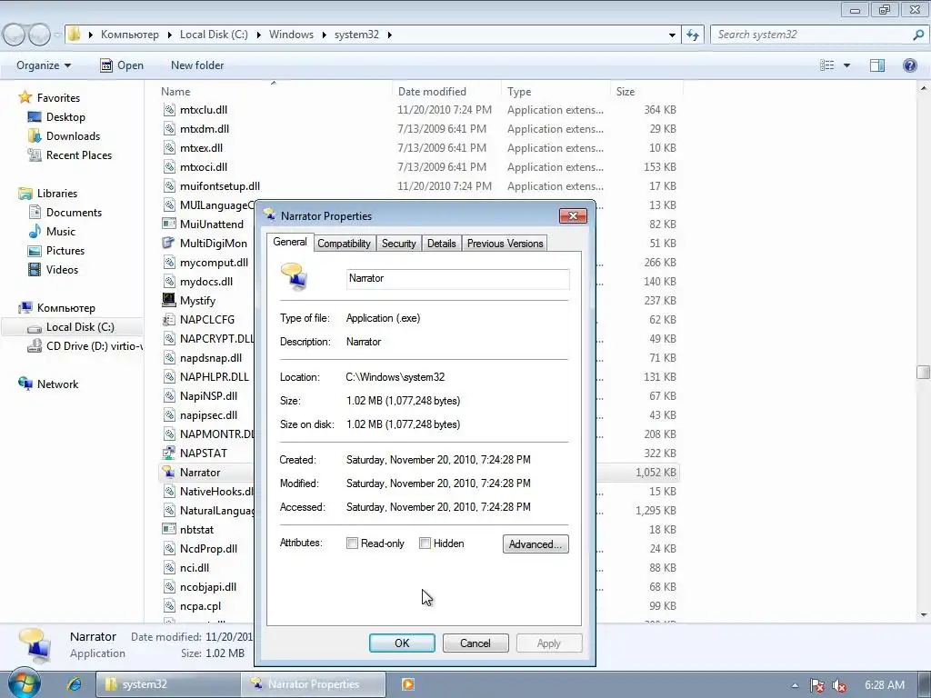This screenshot has height=698, width=931.
Task: Open the Windows Start menu
Action: pos(25,683)
